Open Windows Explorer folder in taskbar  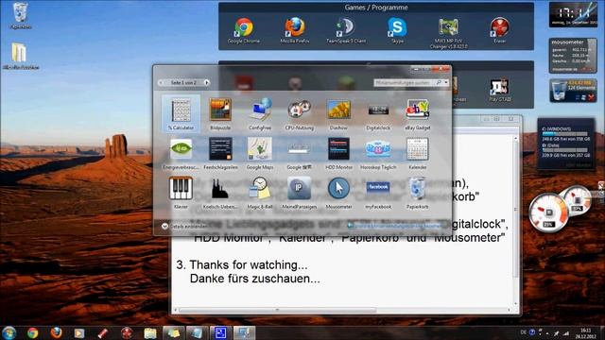(150, 332)
